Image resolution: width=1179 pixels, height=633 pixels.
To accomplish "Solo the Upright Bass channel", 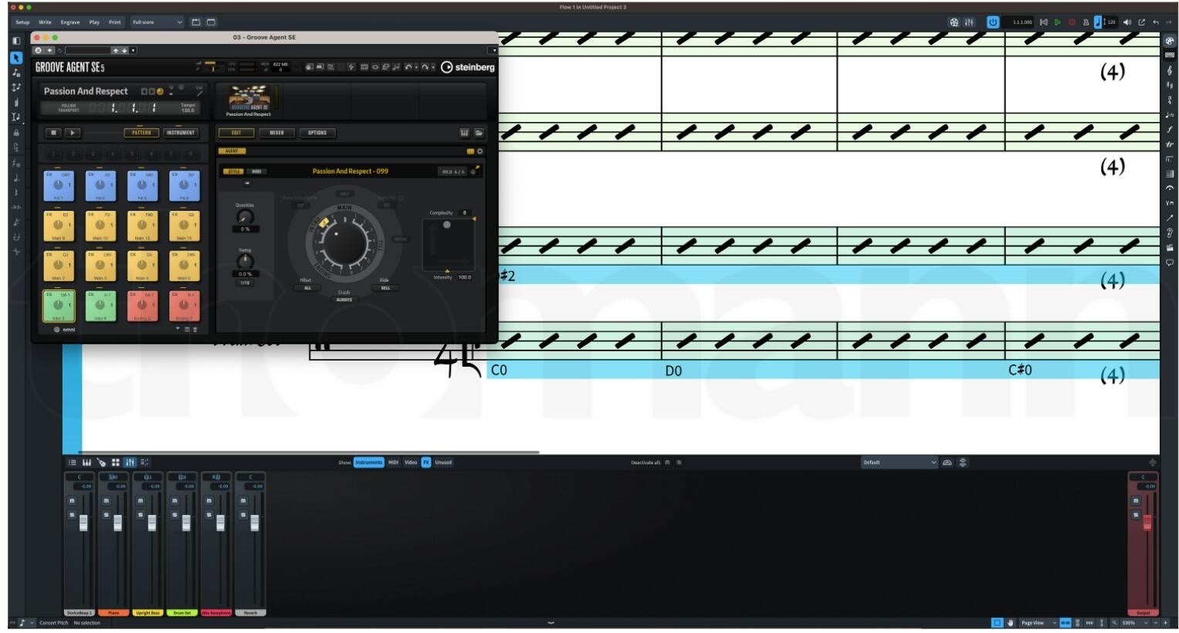I will (x=141, y=515).
